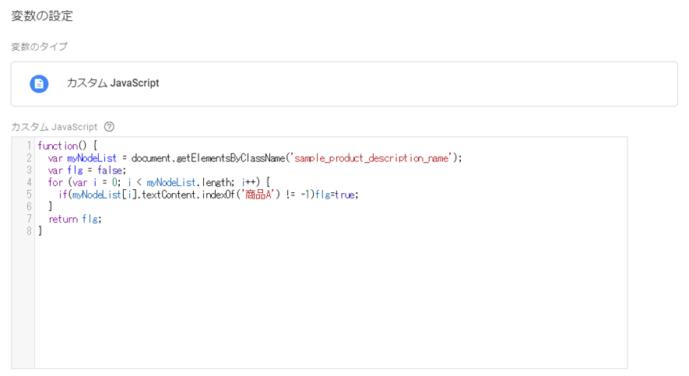Viewport: 689px width, 376px height.
Task: Click empty area of the code editor
Action: [329, 303]
